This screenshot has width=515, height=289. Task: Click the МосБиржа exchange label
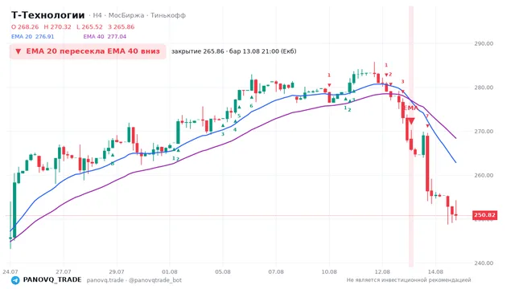coord(126,15)
